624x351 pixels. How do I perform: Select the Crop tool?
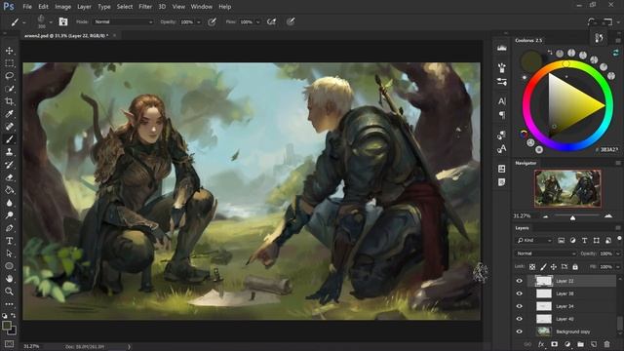click(x=9, y=101)
